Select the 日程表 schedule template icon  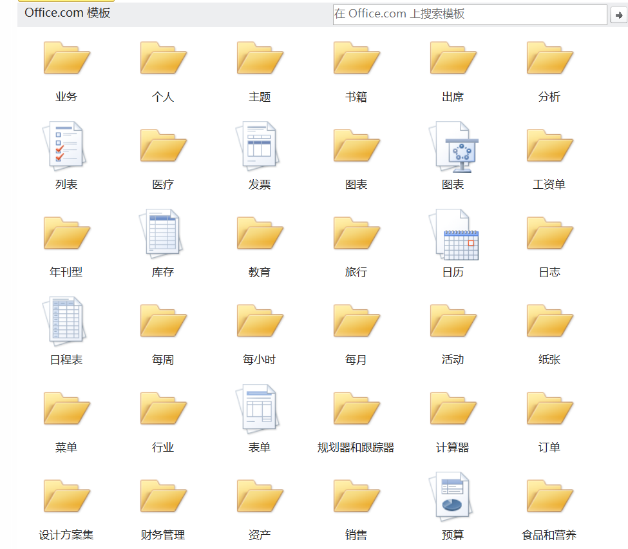point(64,321)
